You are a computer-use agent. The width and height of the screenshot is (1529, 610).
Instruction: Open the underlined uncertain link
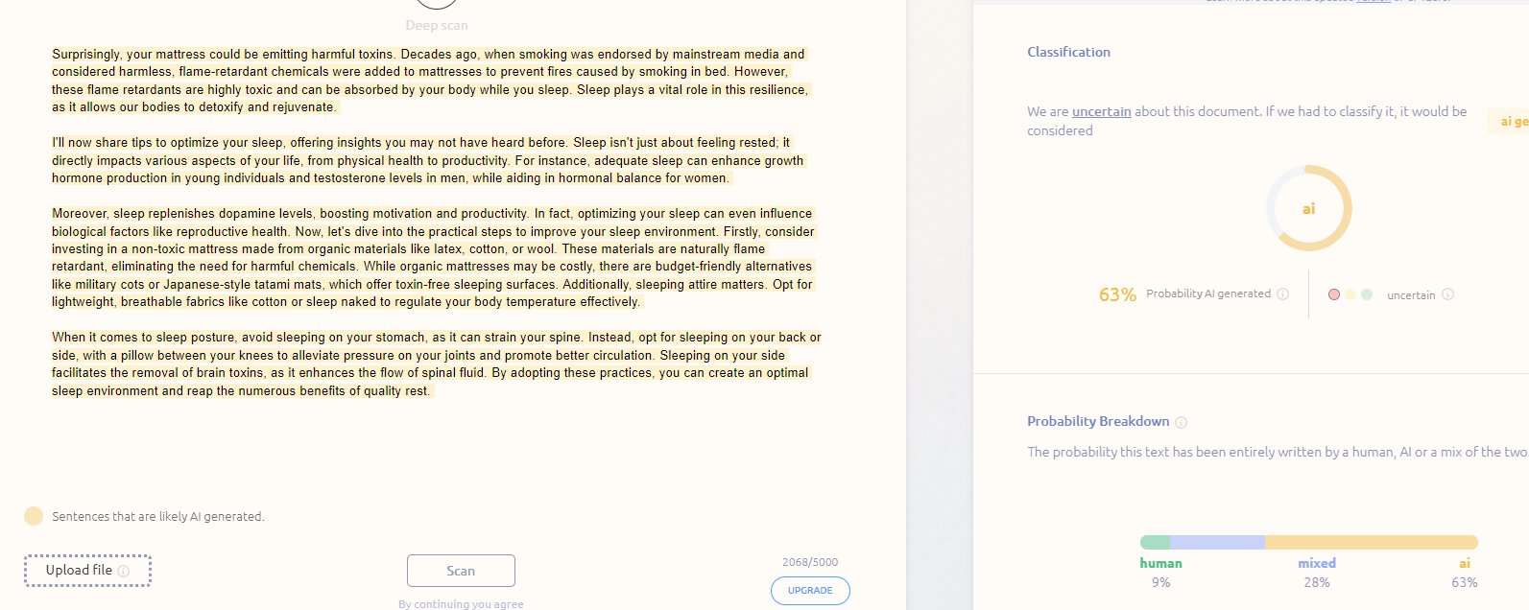(1101, 111)
